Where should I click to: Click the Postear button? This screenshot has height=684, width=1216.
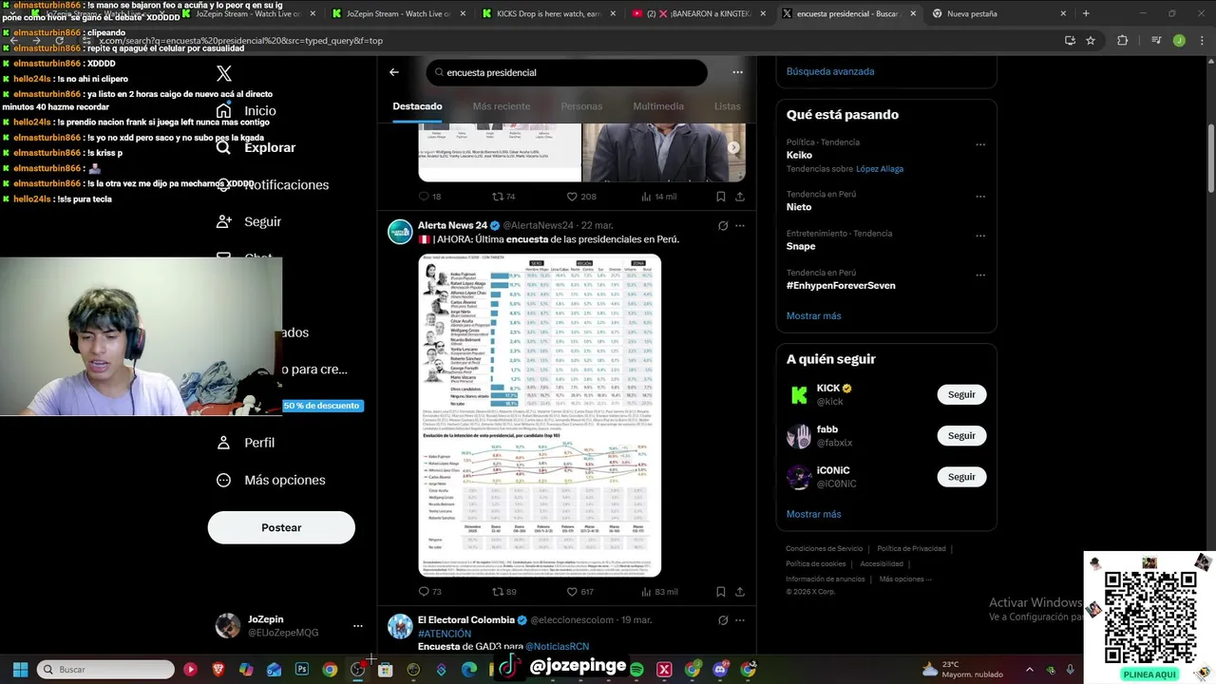281,527
